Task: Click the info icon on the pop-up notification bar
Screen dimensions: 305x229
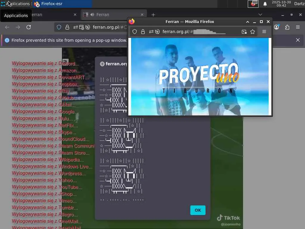Action: click(x=7, y=40)
